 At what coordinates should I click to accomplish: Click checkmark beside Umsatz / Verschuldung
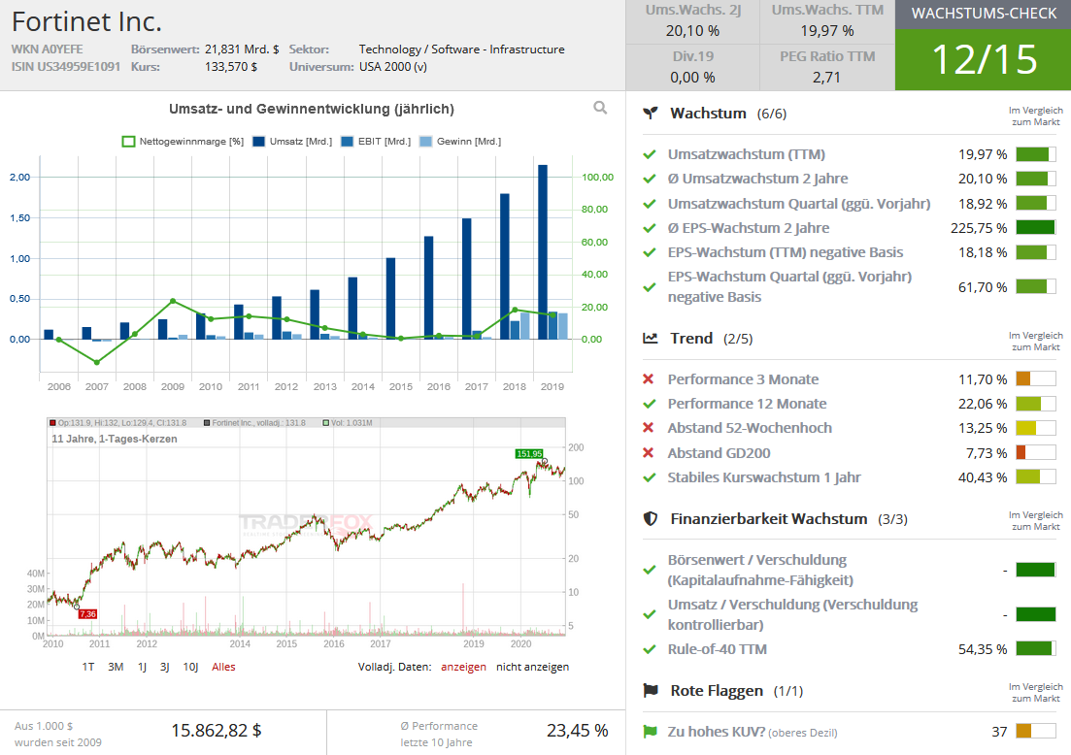click(649, 615)
